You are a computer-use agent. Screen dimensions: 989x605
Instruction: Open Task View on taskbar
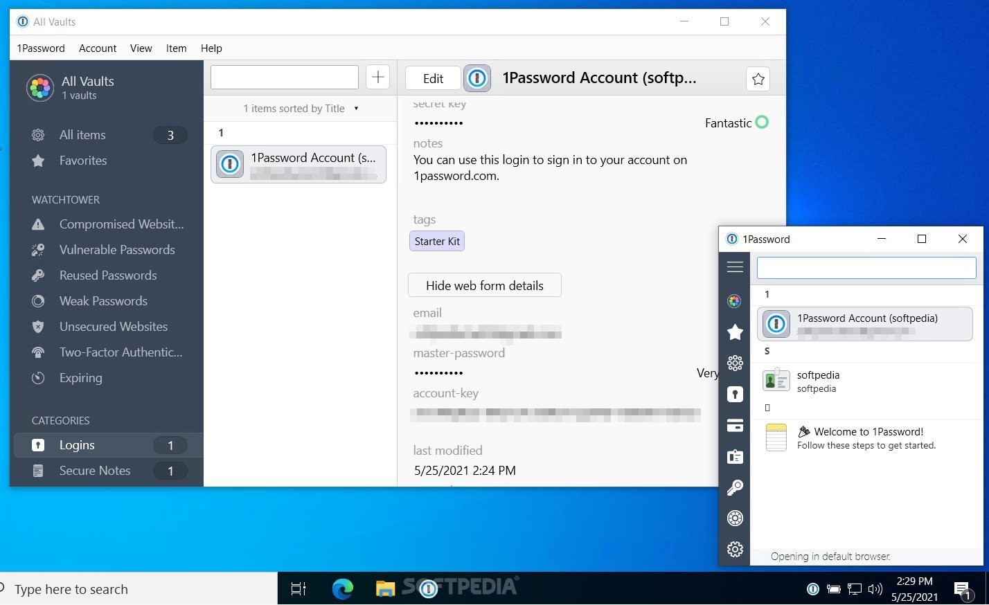[299, 589]
